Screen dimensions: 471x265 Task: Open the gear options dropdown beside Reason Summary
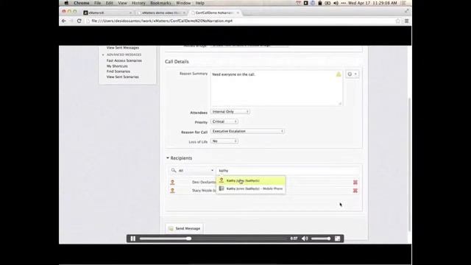pos(352,74)
